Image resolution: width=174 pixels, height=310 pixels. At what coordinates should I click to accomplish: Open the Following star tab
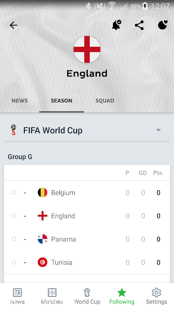coord(122,296)
